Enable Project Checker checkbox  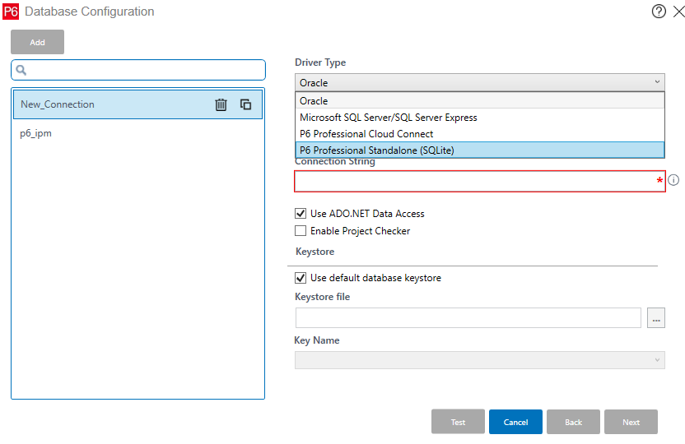(x=301, y=231)
